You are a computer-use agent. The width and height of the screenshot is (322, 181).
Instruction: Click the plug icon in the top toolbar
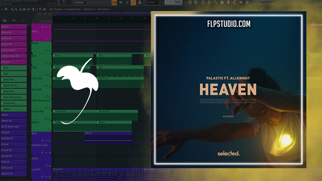point(228,2)
